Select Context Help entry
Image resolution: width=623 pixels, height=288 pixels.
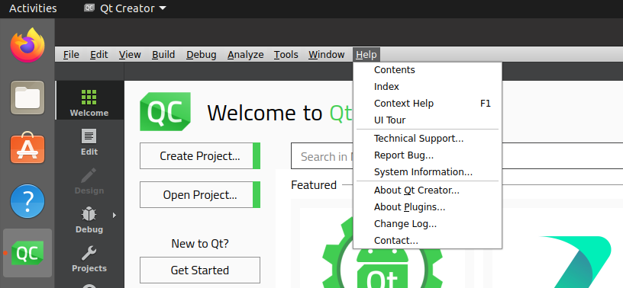click(428, 104)
